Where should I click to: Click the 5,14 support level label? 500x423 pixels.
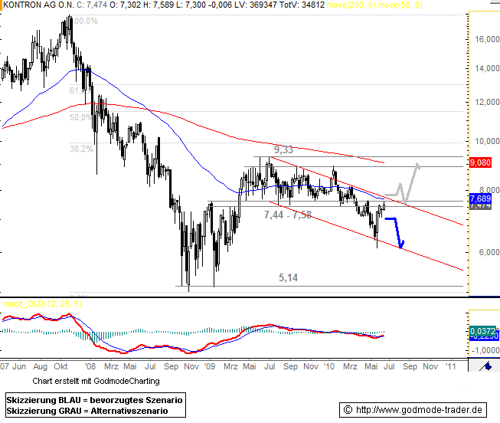[288, 279]
